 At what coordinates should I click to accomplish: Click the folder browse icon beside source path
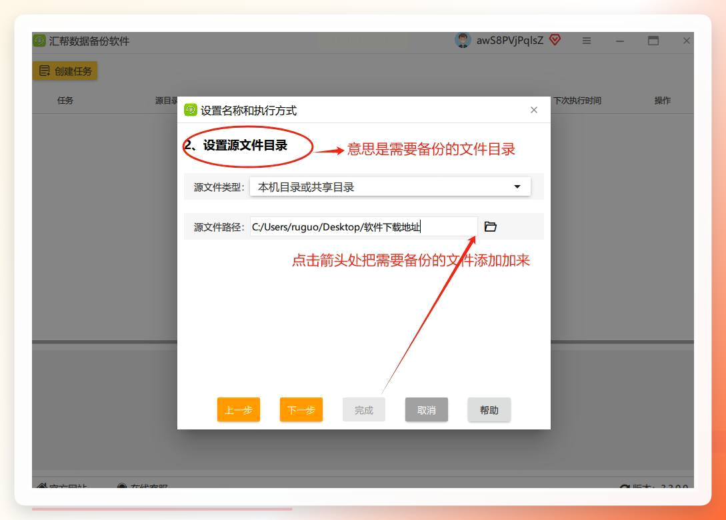click(x=490, y=226)
